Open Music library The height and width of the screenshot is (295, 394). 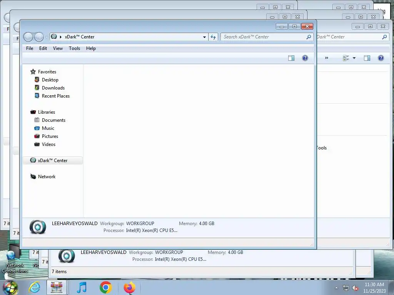point(48,128)
